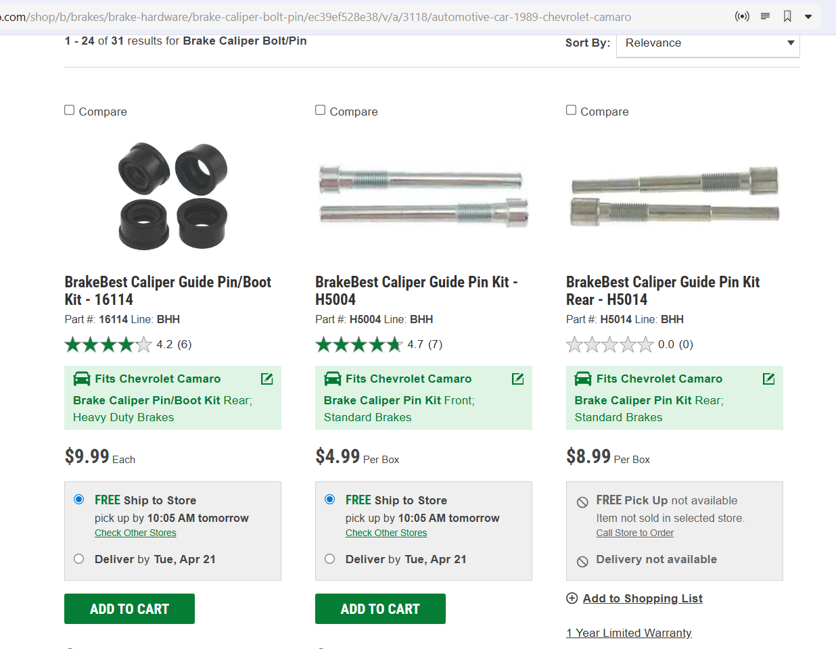This screenshot has height=649, width=836.
Task: Open the H5014 rear pin kit image
Action: 675,196
